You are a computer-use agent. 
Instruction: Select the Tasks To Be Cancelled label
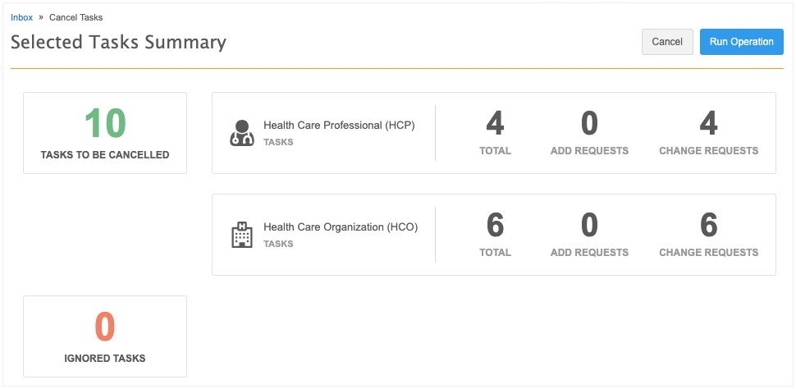coord(105,154)
